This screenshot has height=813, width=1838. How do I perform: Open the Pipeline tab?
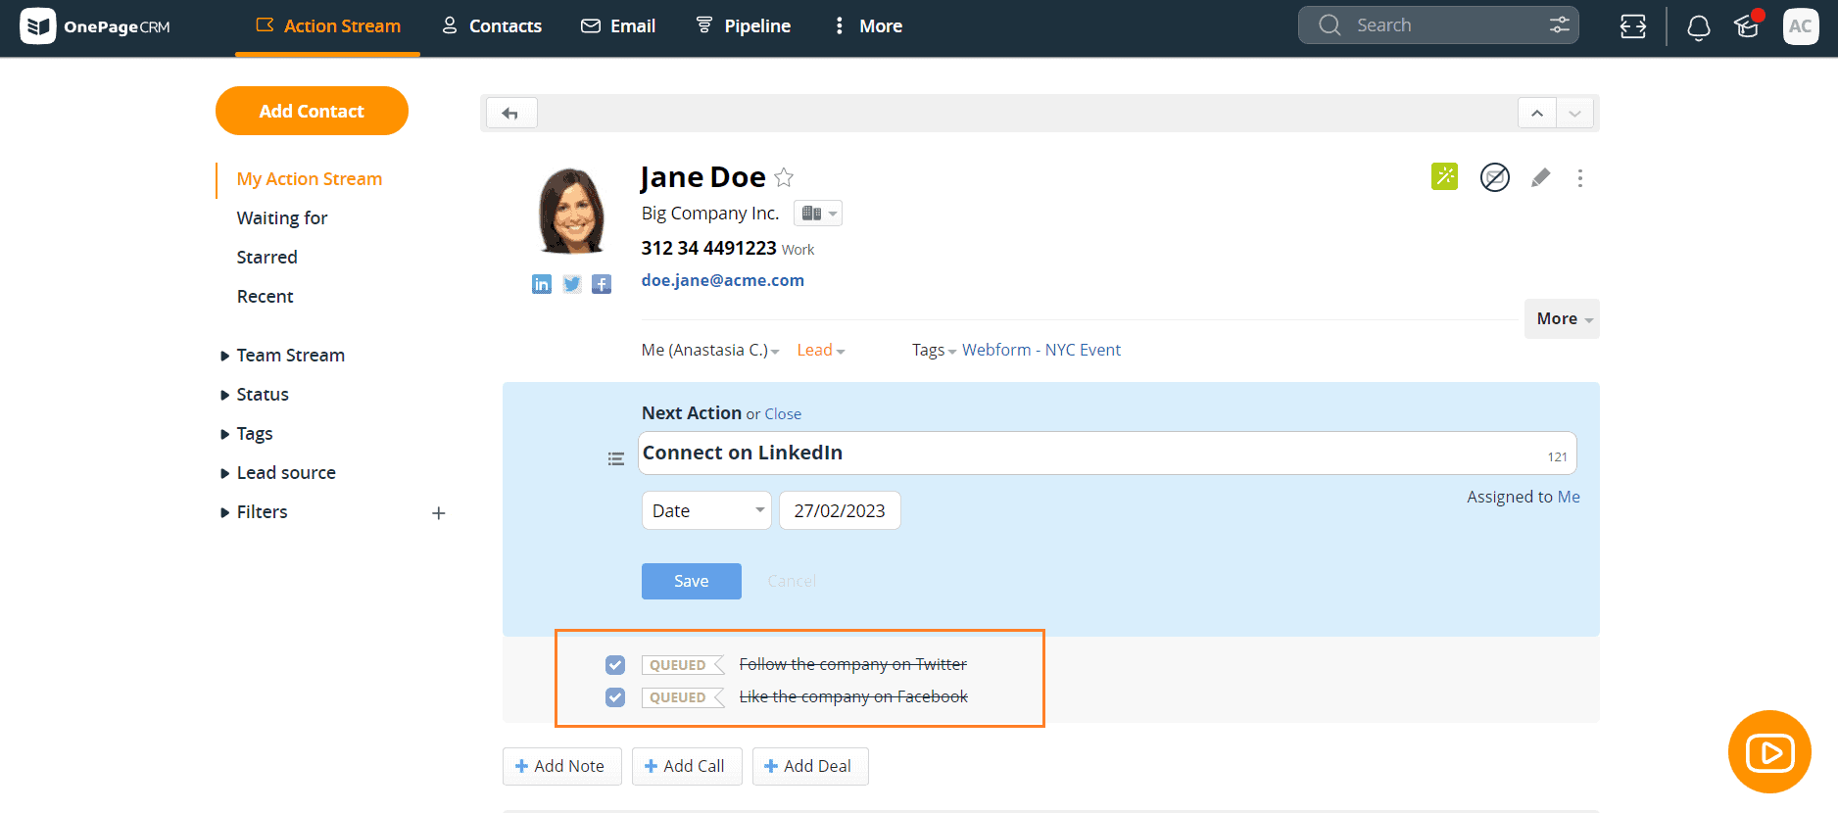click(x=744, y=26)
